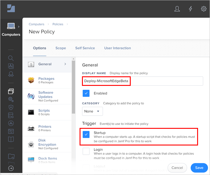Click the Jamf Pro logo
The image size is (210, 175).
(11, 8)
